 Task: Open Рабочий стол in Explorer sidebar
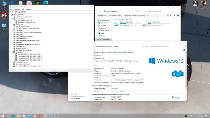tap(105, 23)
